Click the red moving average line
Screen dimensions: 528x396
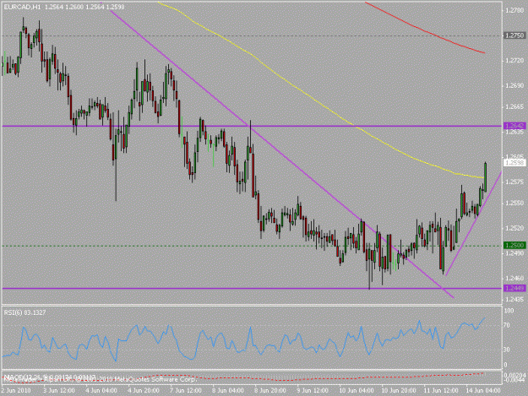[425, 30]
